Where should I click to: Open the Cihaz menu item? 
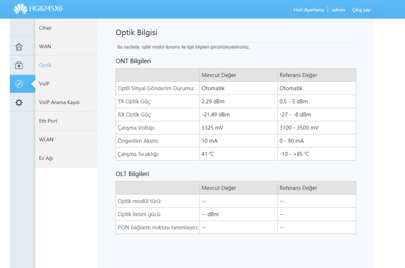click(45, 28)
